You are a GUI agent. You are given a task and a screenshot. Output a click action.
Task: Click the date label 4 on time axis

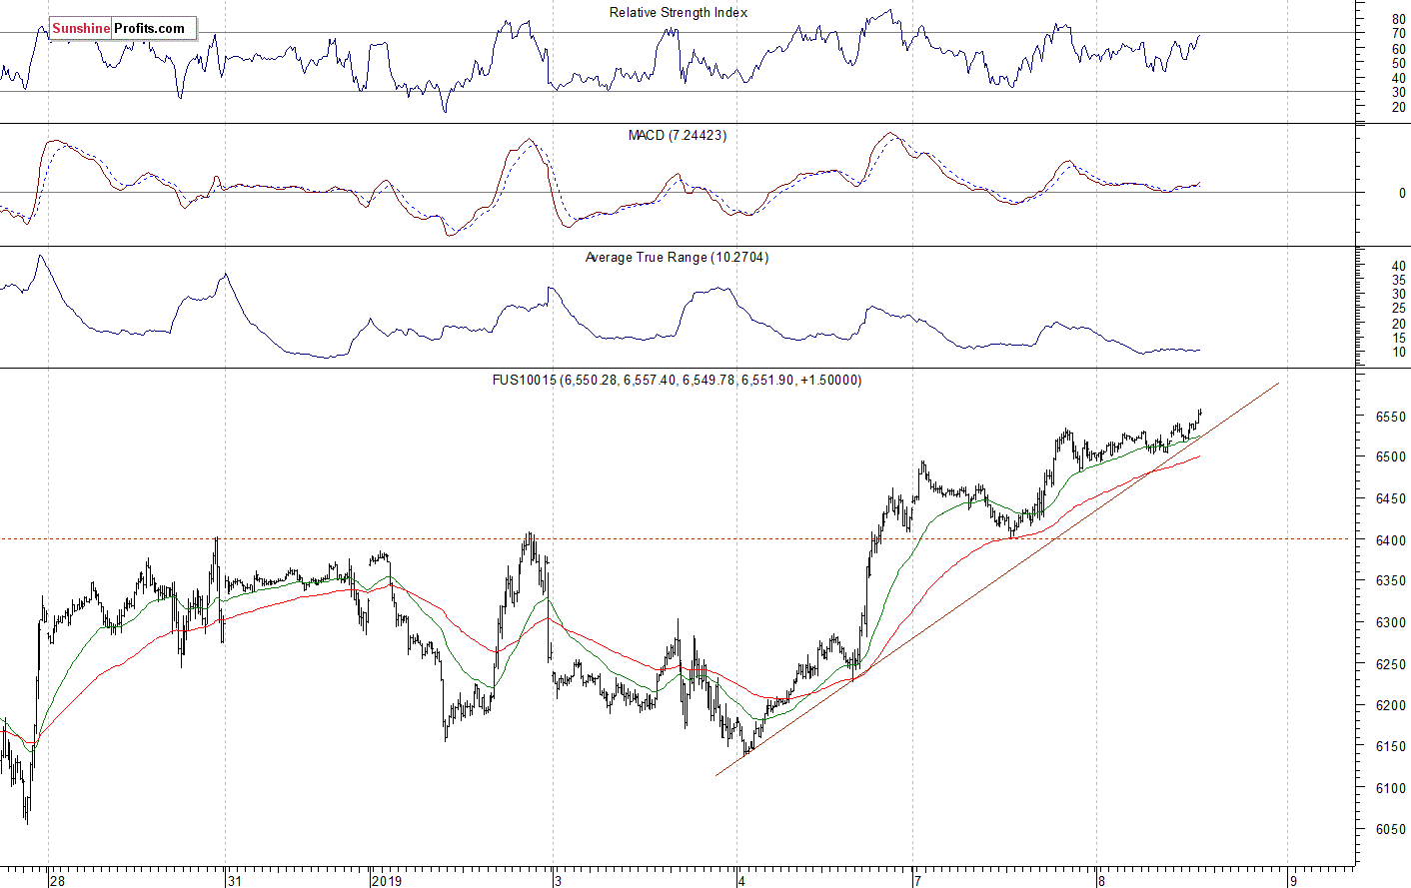click(741, 881)
